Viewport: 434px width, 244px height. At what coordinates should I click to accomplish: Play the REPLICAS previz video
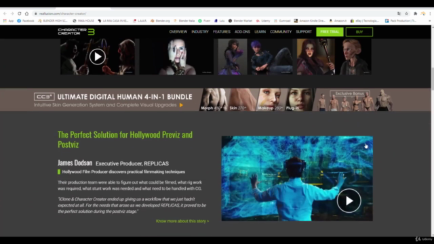[349, 201]
